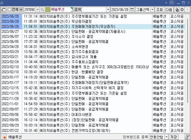Open the calendar date picker icon
Viewport: 191px width, 140px height.
click(132, 10)
